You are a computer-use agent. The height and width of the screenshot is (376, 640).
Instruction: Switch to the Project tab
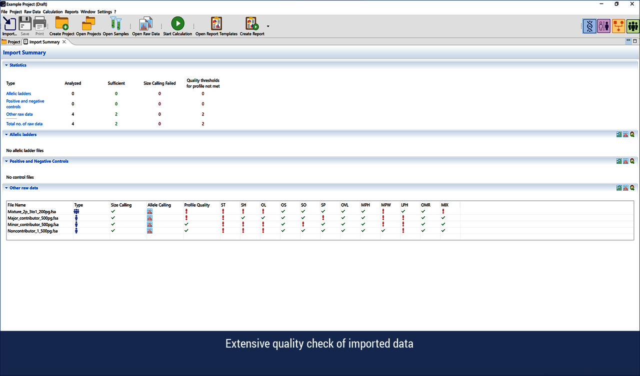(x=11, y=42)
